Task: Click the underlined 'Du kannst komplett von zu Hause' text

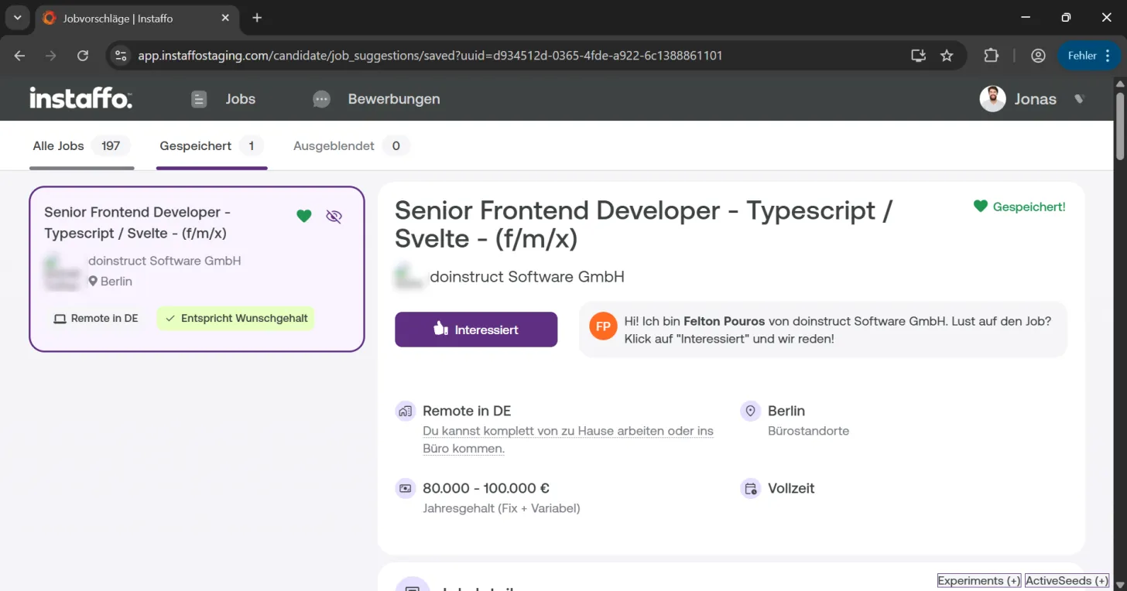Action: click(568, 439)
